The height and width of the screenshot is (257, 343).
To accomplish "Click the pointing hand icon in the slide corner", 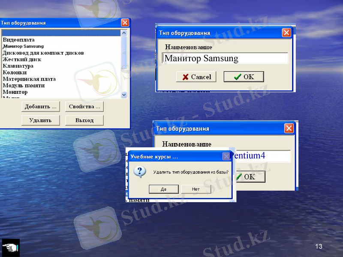I will 10,248.
